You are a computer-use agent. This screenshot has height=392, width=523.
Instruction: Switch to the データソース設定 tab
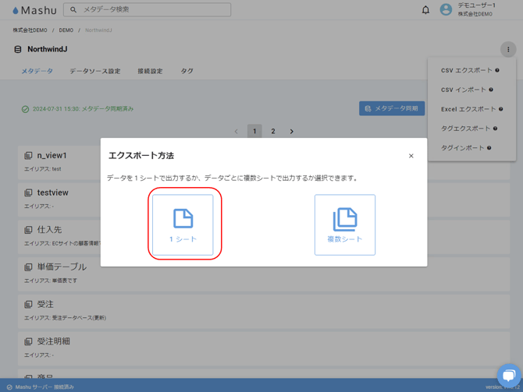pos(94,71)
